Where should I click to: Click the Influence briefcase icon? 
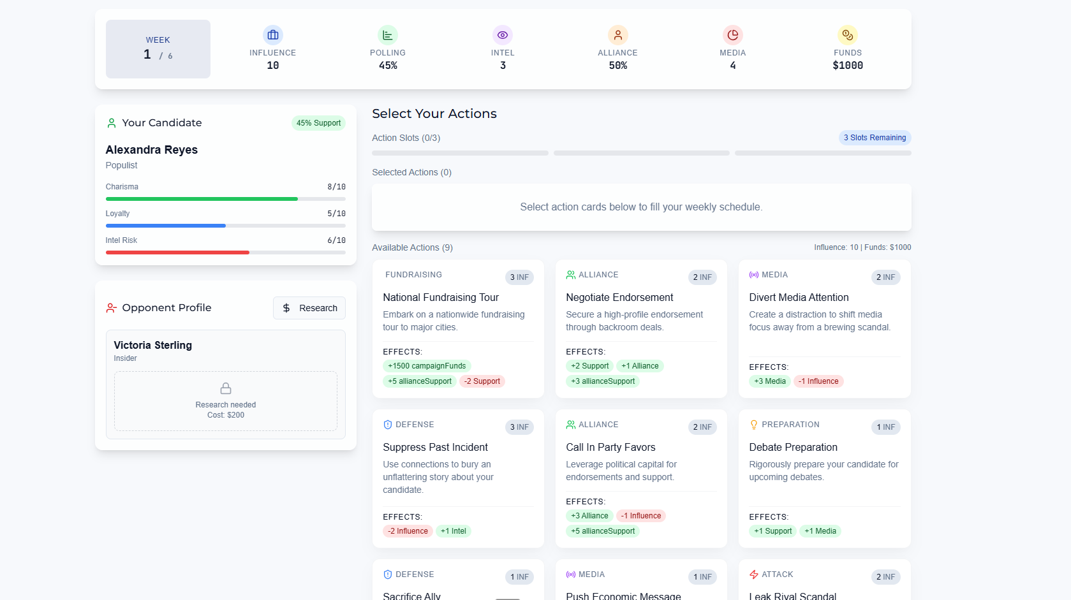(x=273, y=35)
